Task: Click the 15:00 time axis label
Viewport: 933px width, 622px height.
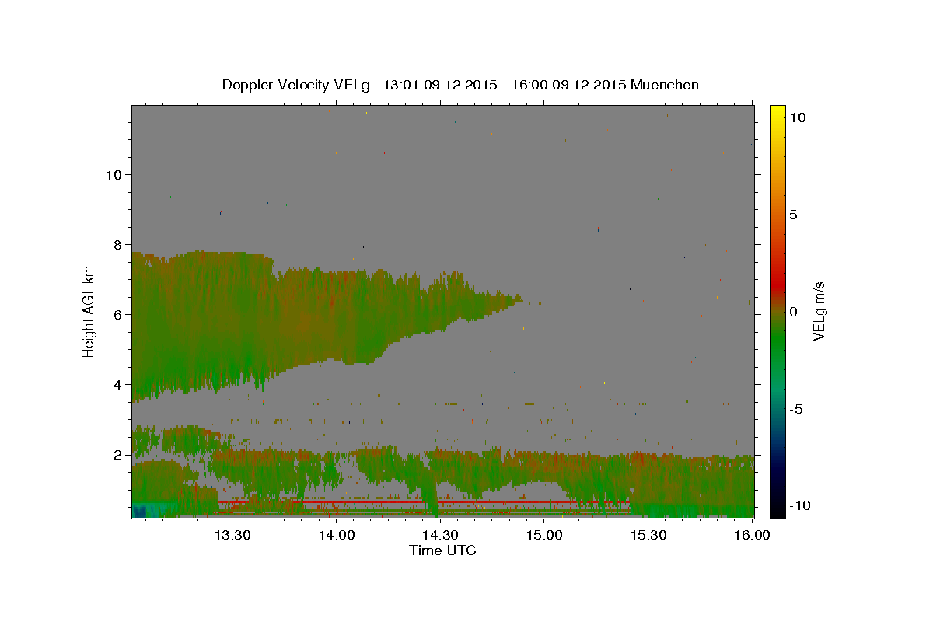Action: click(x=544, y=535)
